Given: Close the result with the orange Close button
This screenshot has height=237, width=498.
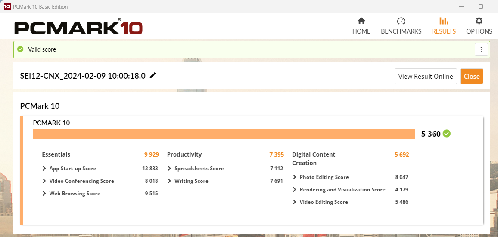Looking at the screenshot, I should pyautogui.click(x=472, y=76).
